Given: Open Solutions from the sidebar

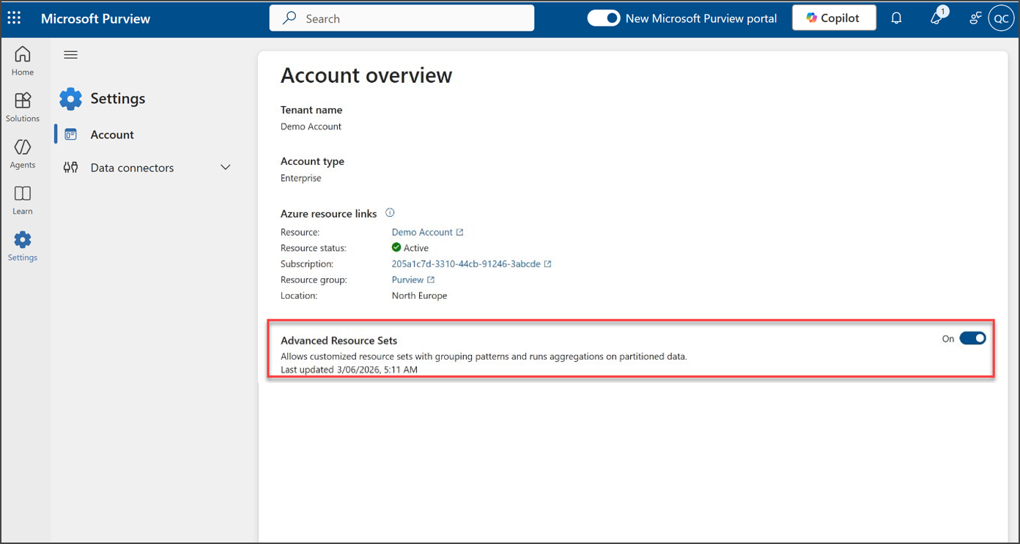Looking at the screenshot, I should pyautogui.click(x=22, y=105).
